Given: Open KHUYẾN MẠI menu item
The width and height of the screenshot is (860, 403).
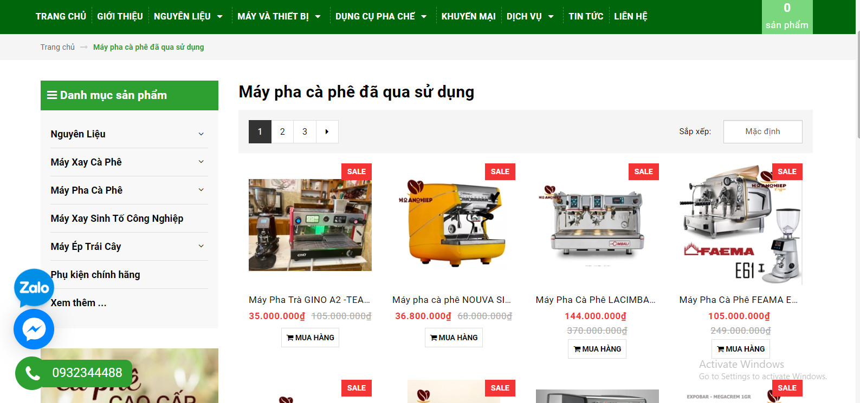Looking at the screenshot, I should point(468,17).
